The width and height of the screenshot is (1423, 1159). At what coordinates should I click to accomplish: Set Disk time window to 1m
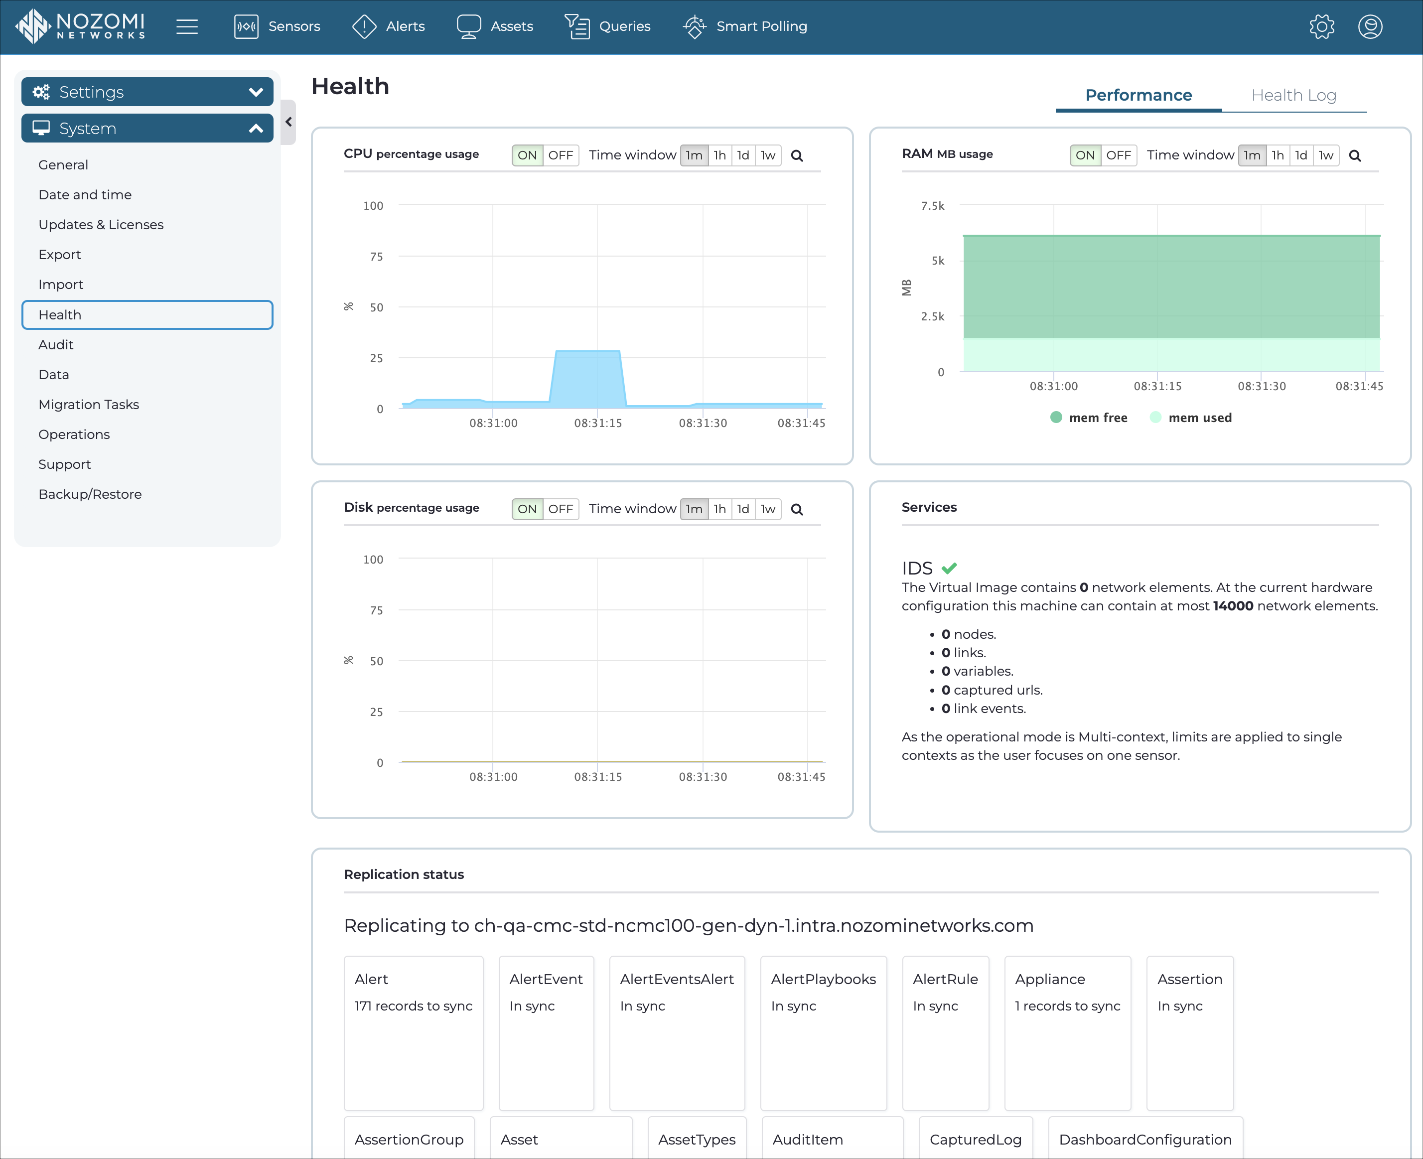point(694,509)
